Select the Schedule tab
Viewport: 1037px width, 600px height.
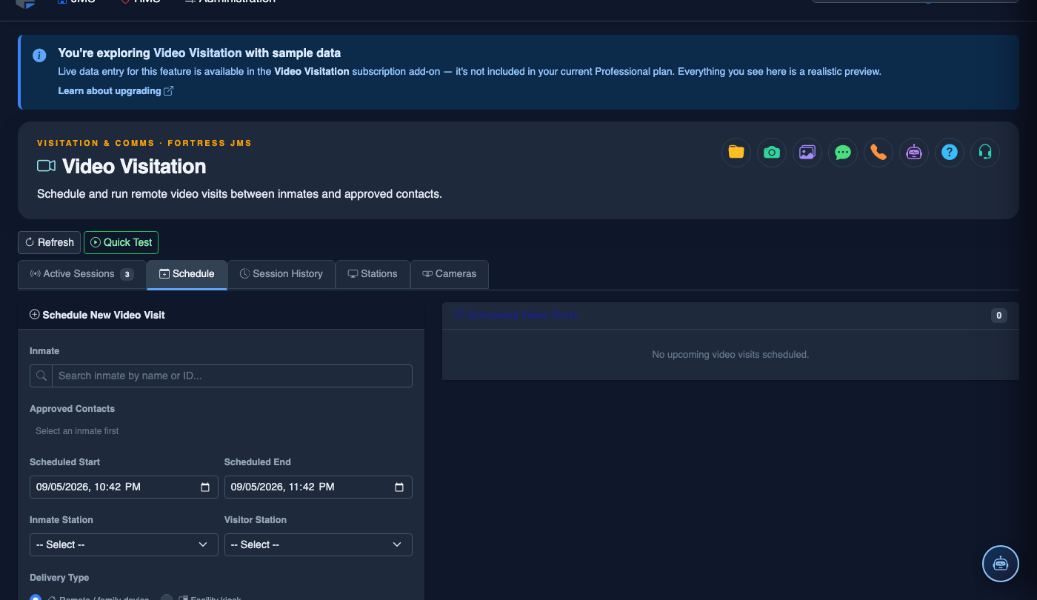[187, 274]
